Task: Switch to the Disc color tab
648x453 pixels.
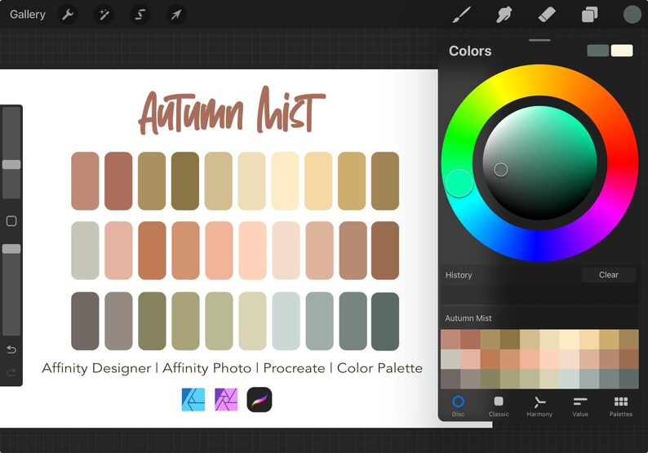Action: coord(458,406)
